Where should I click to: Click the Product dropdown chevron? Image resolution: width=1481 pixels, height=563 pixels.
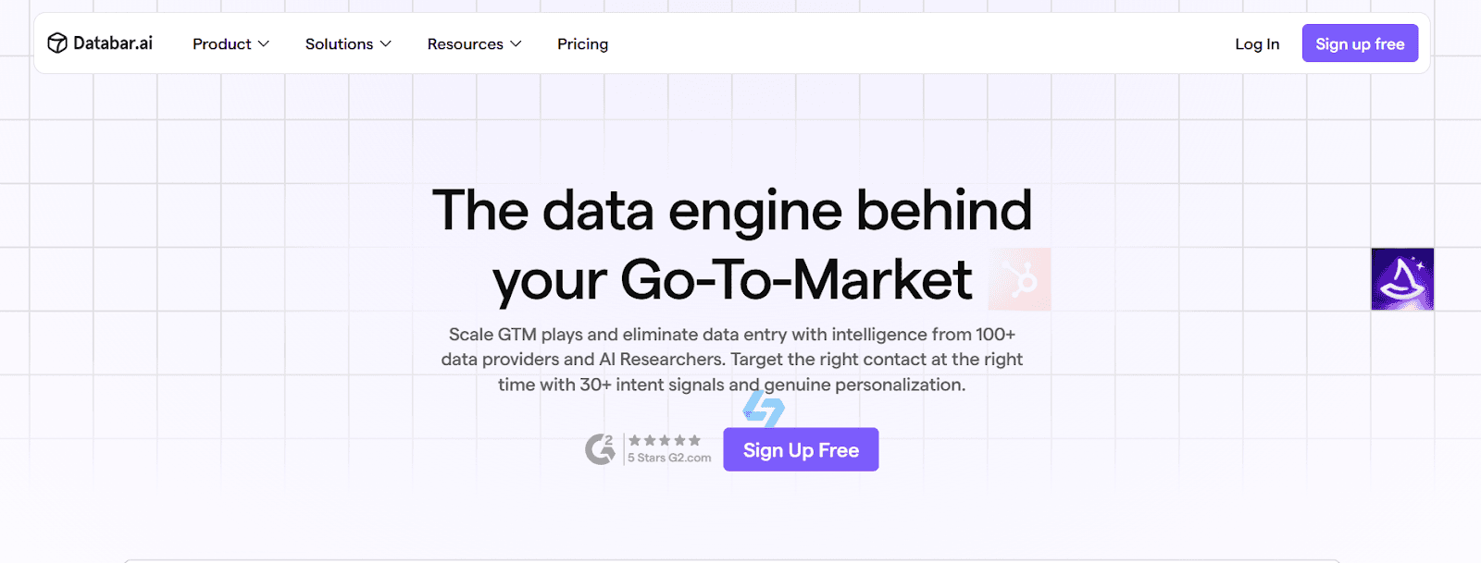point(266,43)
